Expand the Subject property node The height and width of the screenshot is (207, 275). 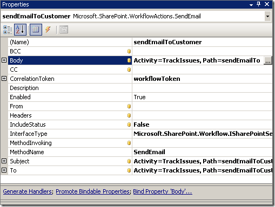pyautogui.click(x=4, y=161)
